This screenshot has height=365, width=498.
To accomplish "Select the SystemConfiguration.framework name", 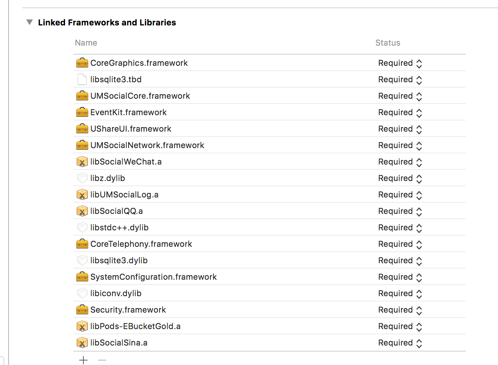I will coord(154,277).
